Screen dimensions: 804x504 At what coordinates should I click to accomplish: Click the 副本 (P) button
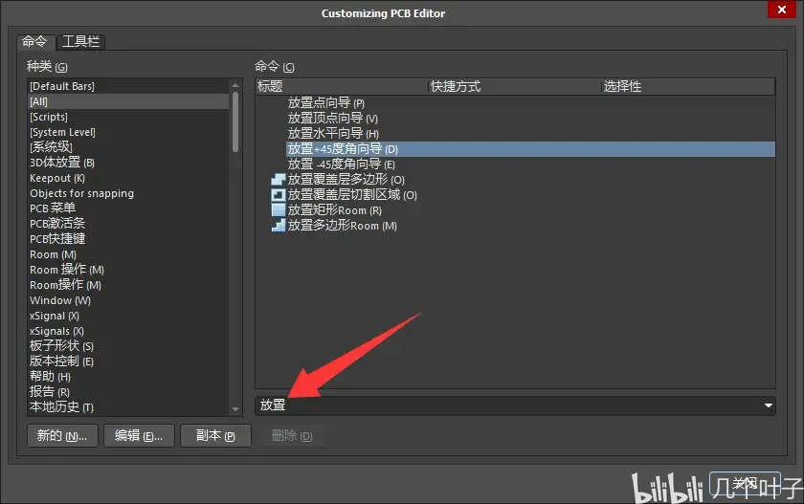[x=215, y=436]
